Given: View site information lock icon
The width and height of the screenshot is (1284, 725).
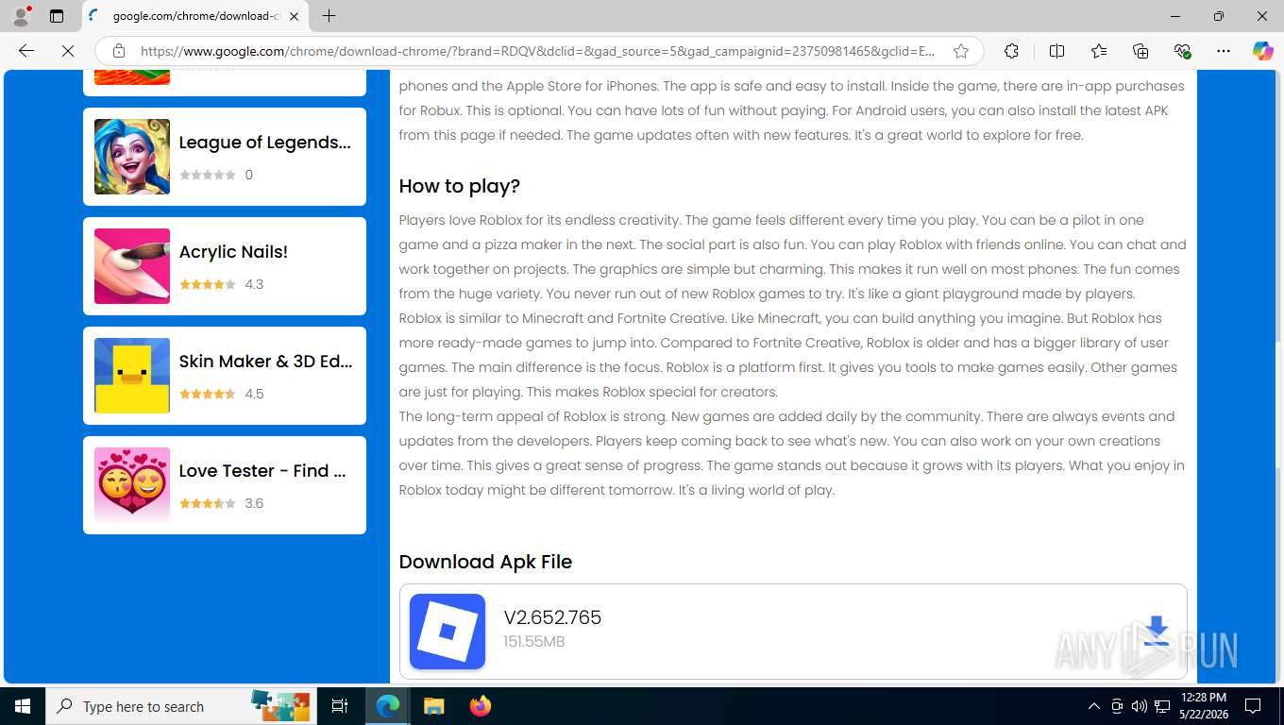Looking at the screenshot, I should 118,51.
